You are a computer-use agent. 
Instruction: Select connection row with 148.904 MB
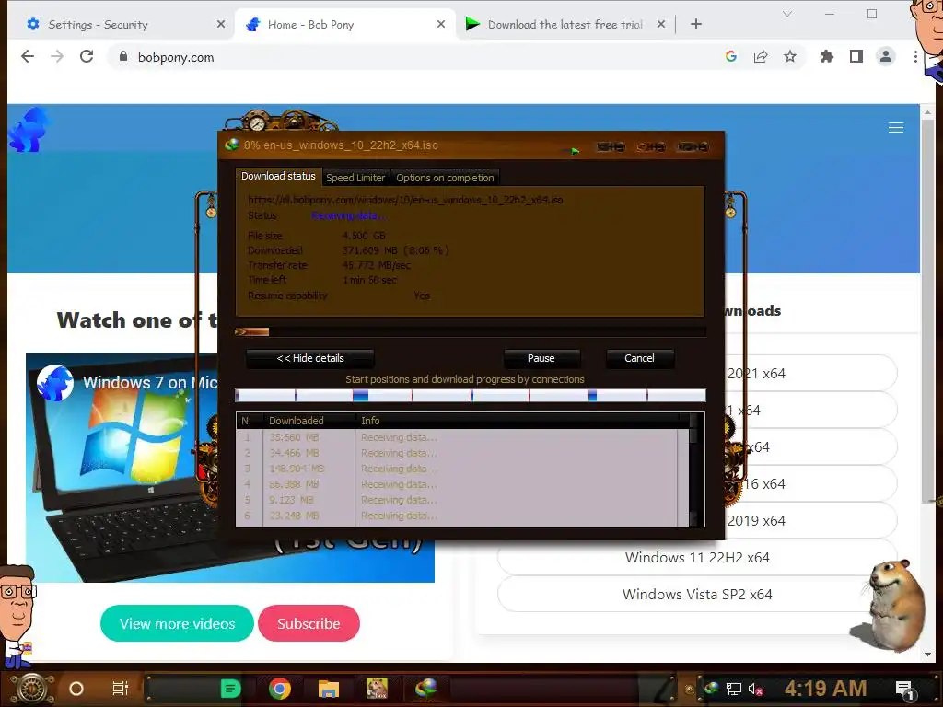coord(462,469)
